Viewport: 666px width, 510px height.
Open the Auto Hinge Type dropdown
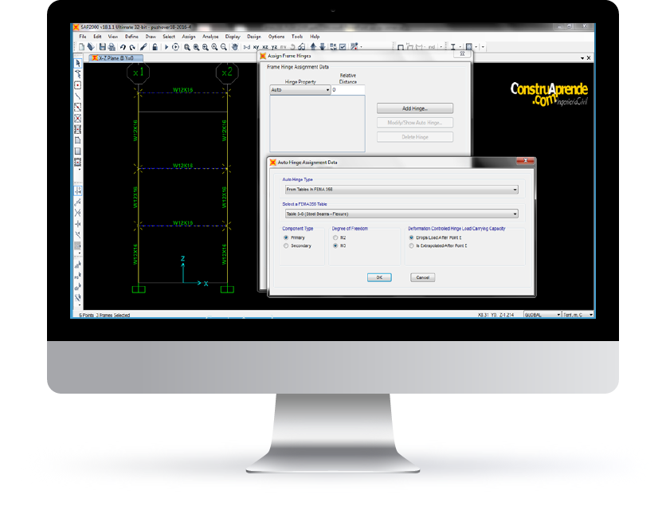pos(402,190)
